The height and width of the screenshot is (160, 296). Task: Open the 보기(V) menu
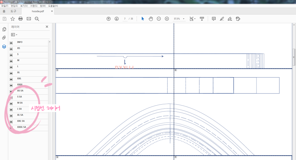point(24,6)
